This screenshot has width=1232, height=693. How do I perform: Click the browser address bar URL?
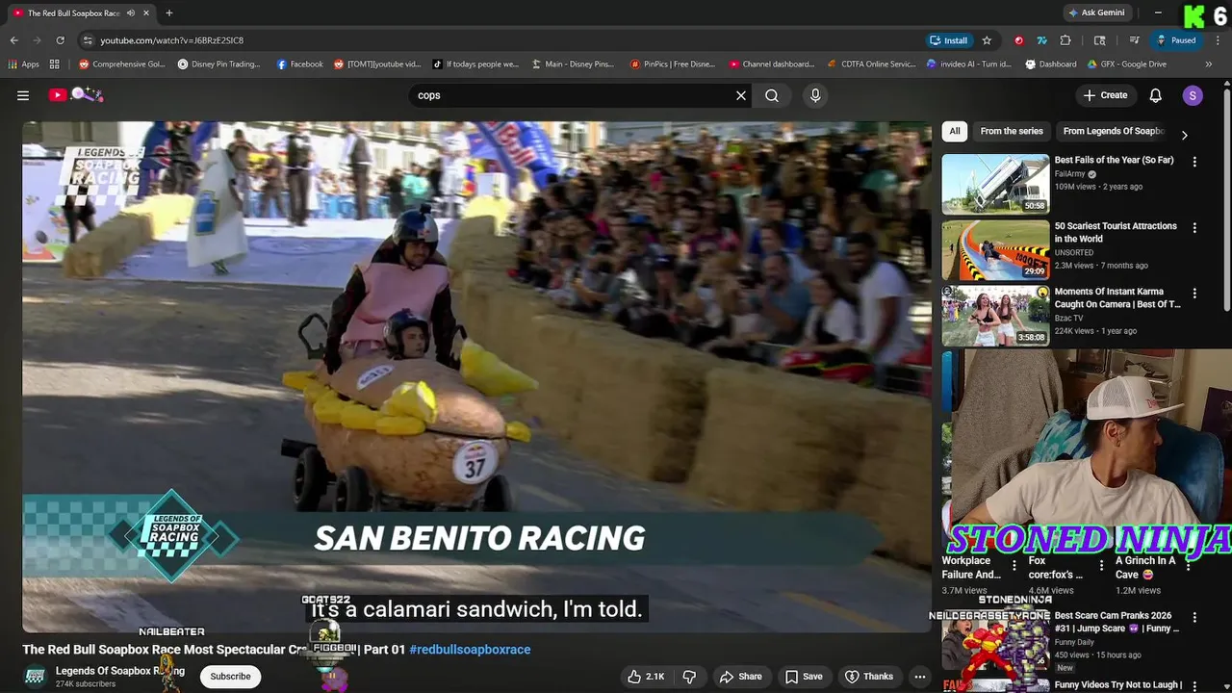(x=172, y=40)
